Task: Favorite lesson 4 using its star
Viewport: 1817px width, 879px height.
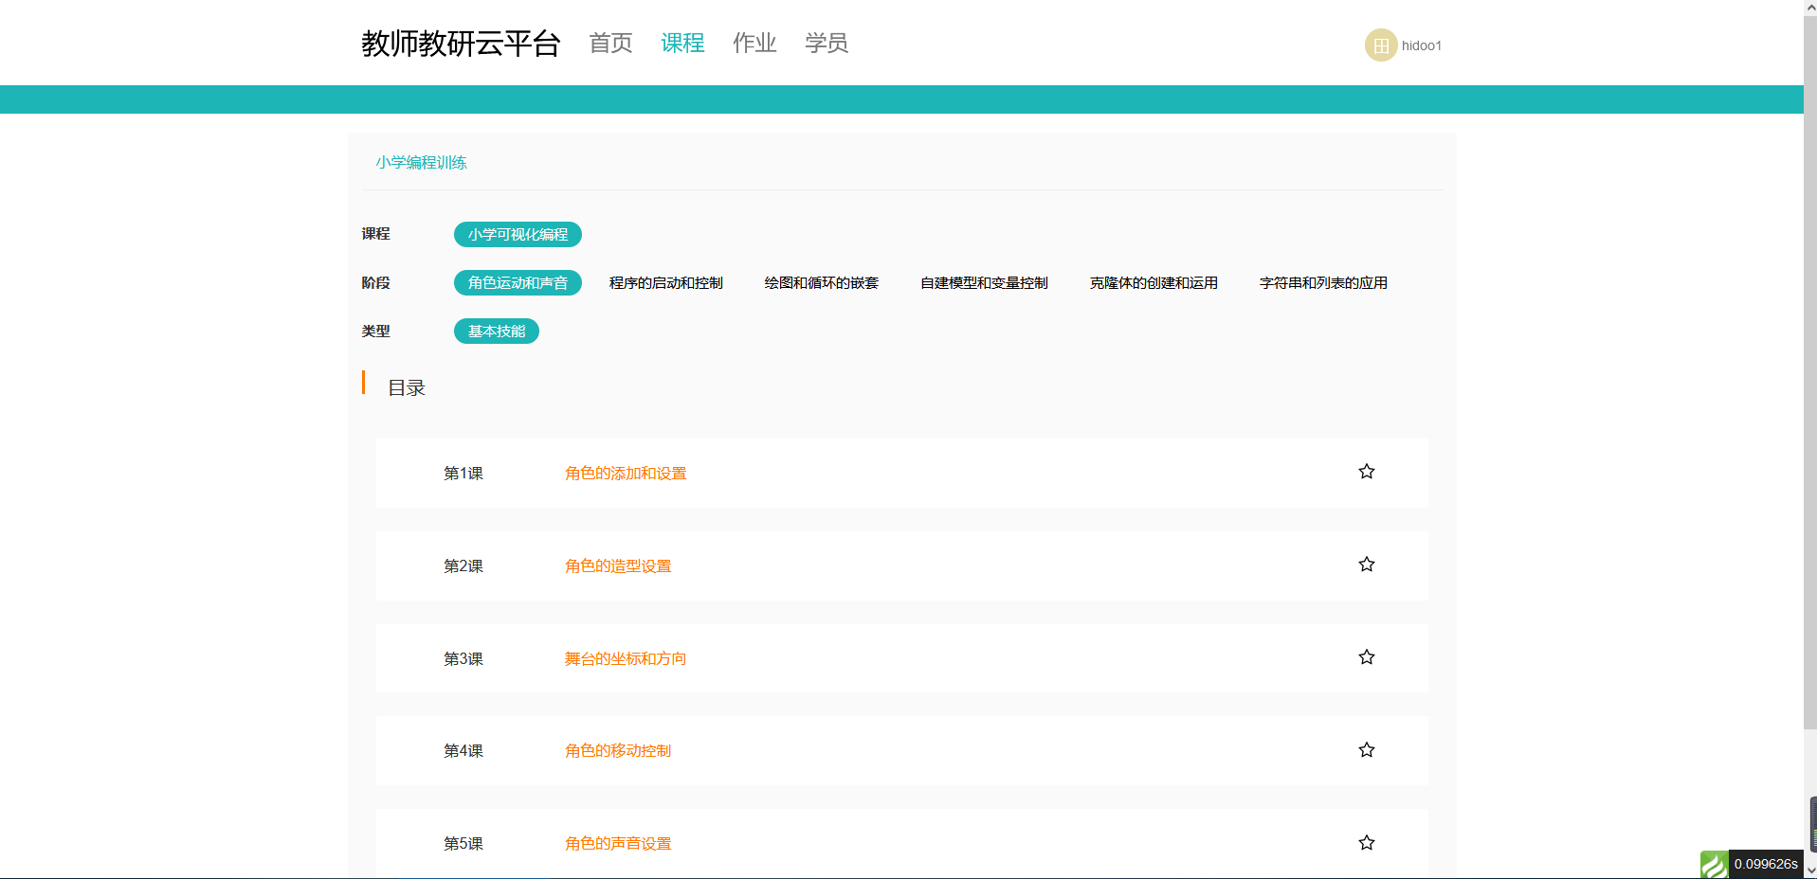Action: [x=1366, y=750]
